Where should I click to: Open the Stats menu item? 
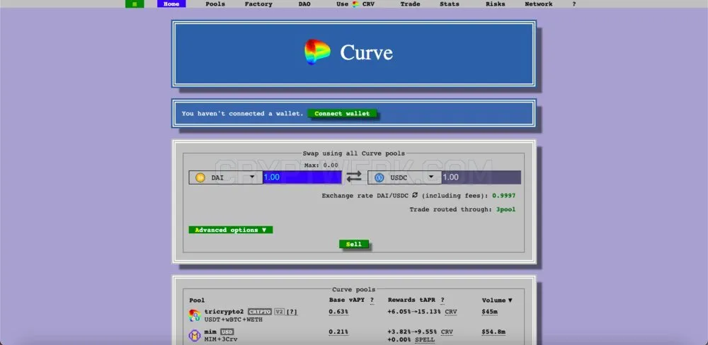[450, 4]
